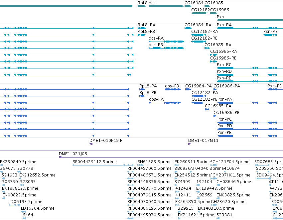The width and height of the screenshot is (283, 220).
Task: Click EST EN03826.5prime
Action: click(233, 195)
